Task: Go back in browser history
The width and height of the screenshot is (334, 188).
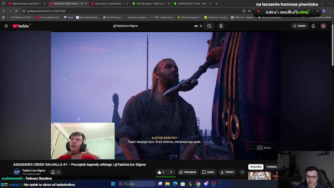Action: 4,11
